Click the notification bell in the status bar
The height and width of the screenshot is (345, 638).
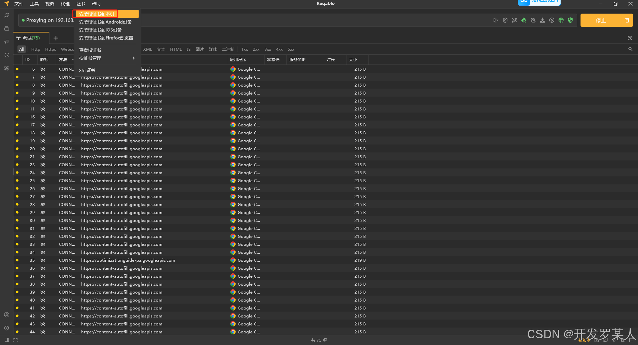pyautogui.click(x=623, y=340)
